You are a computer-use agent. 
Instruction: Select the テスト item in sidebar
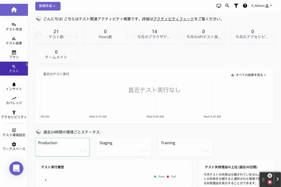tap(14, 69)
